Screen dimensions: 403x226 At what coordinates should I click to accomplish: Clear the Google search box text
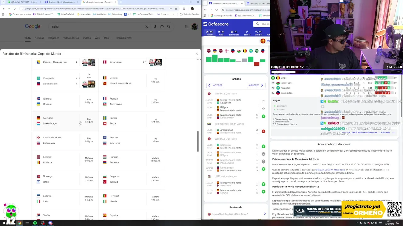point(147,27)
